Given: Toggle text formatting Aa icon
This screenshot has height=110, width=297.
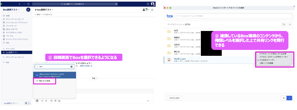Looking at the screenshot, I should coord(59,101).
